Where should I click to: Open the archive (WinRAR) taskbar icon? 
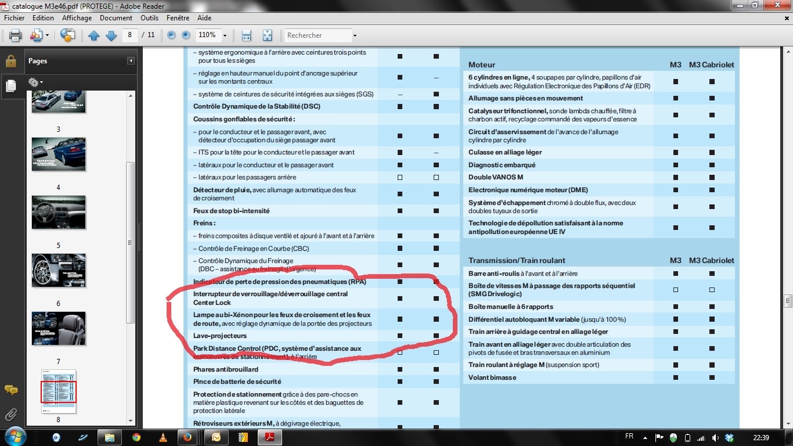click(x=244, y=437)
